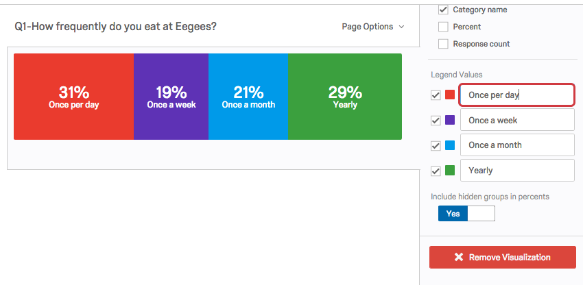Click the Once a month legend text field
Viewport: 583px width, 285px height.
(x=517, y=145)
